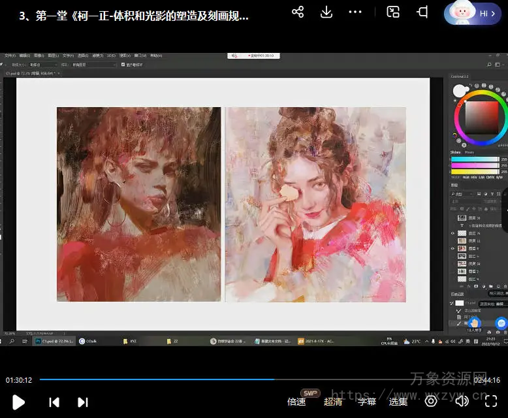Switch to picture-in-picture mini player
This screenshot has height=418, width=508.
393,12
